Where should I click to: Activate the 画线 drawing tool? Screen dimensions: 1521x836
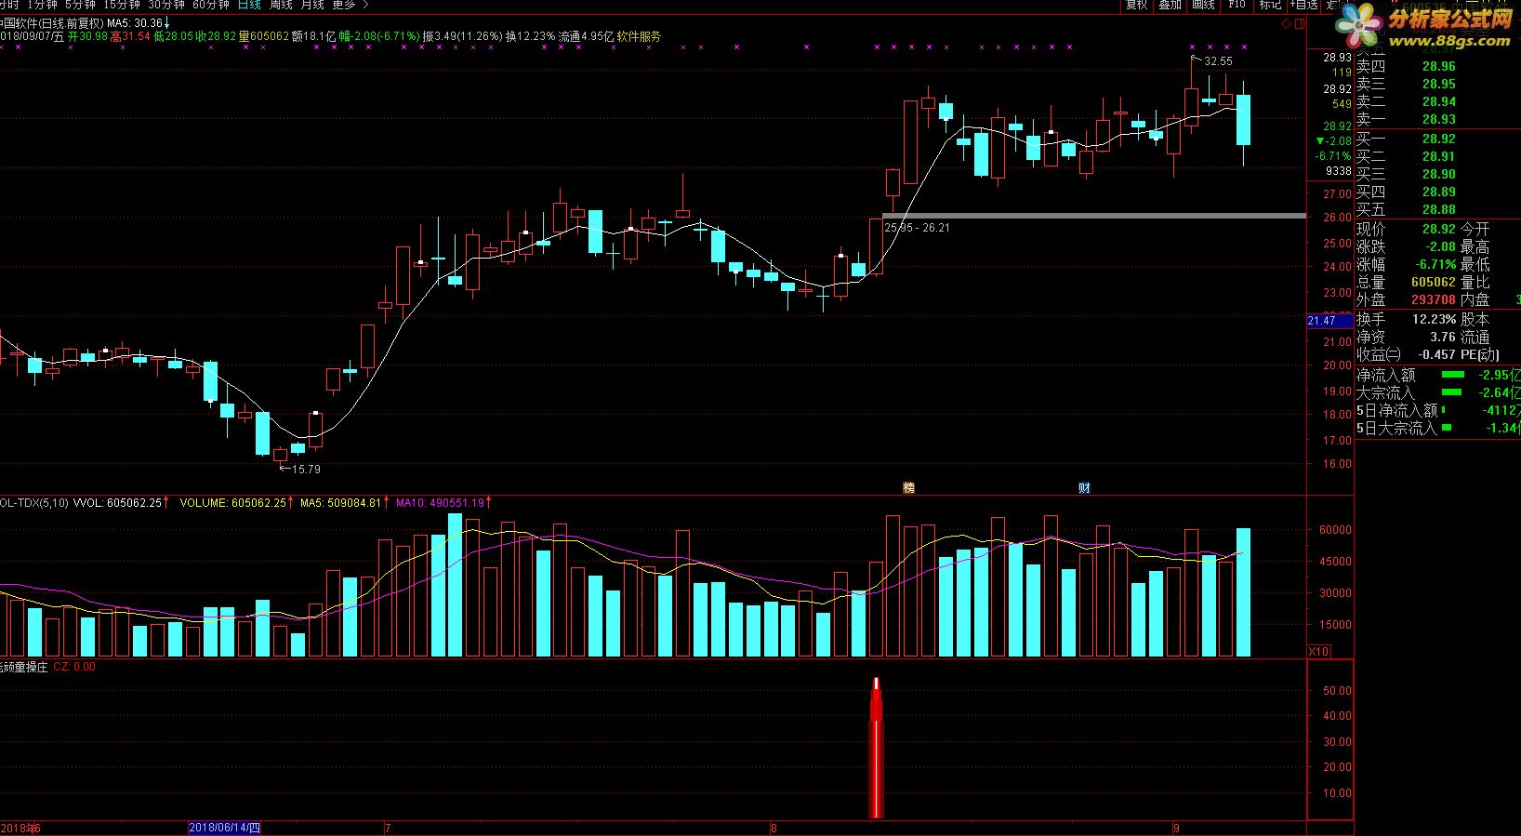(1203, 5)
